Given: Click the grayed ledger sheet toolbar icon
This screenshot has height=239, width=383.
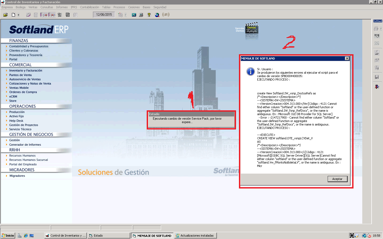Looking at the screenshot, I should (x=36, y=15).
